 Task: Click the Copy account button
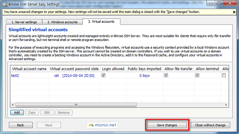tap(32, 112)
